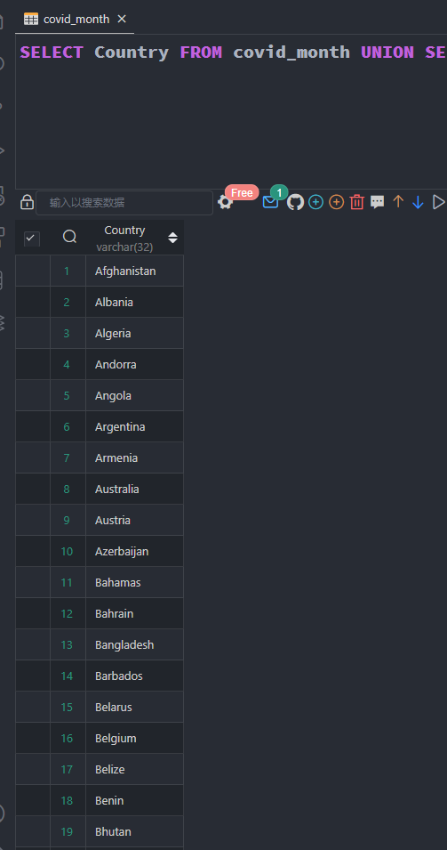Click the table icon on the covid_month tab
Screen dimensions: 447x850
tap(31, 20)
